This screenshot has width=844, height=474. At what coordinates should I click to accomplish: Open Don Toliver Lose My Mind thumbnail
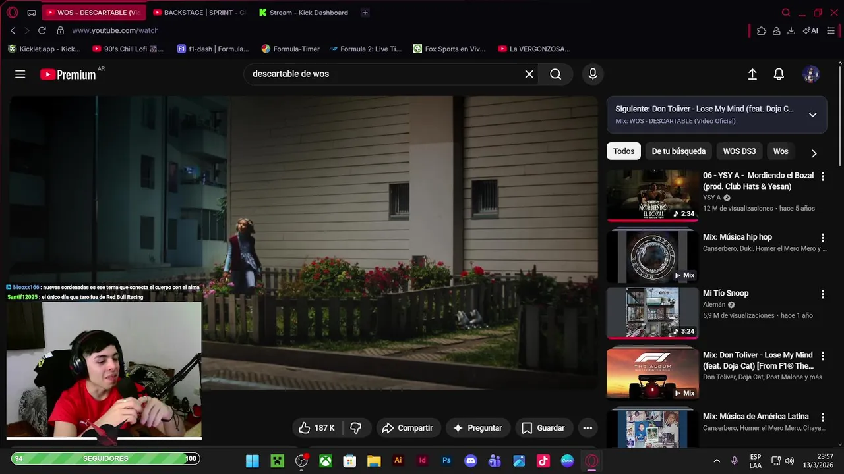(652, 373)
